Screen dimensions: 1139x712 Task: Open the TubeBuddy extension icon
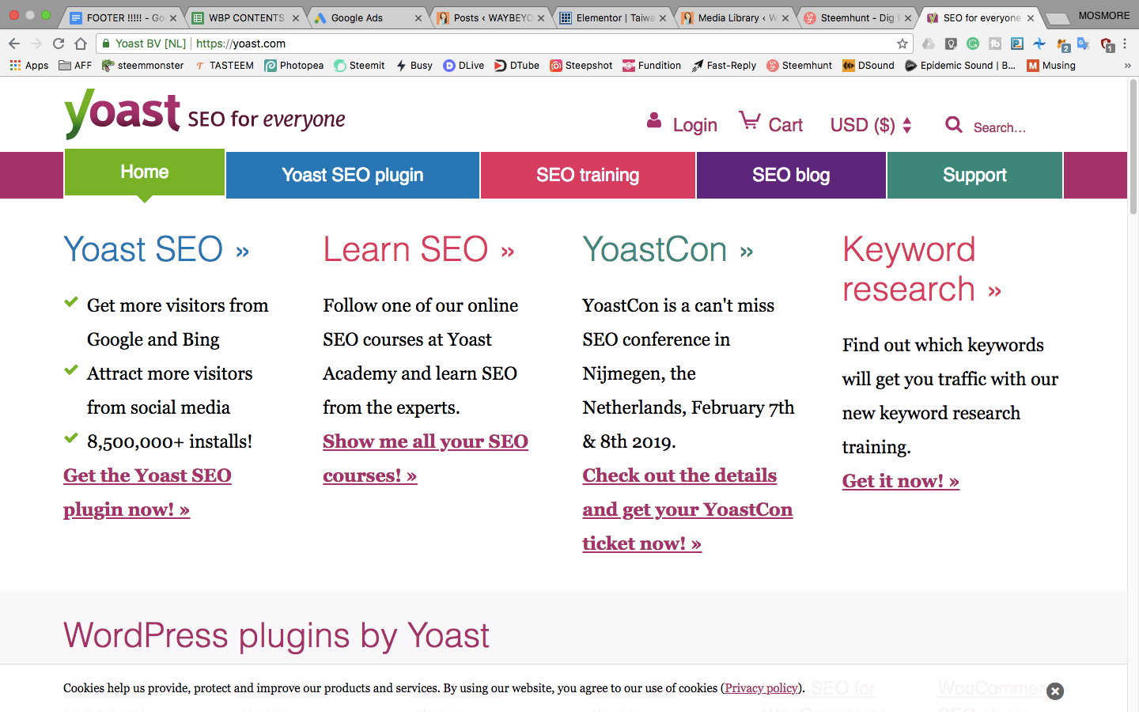pos(995,44)
